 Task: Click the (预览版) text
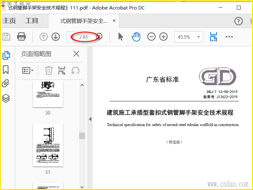click(174, 142)
